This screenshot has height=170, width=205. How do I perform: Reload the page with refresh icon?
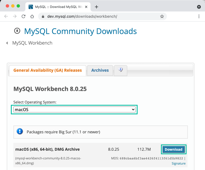coord(23,16)
